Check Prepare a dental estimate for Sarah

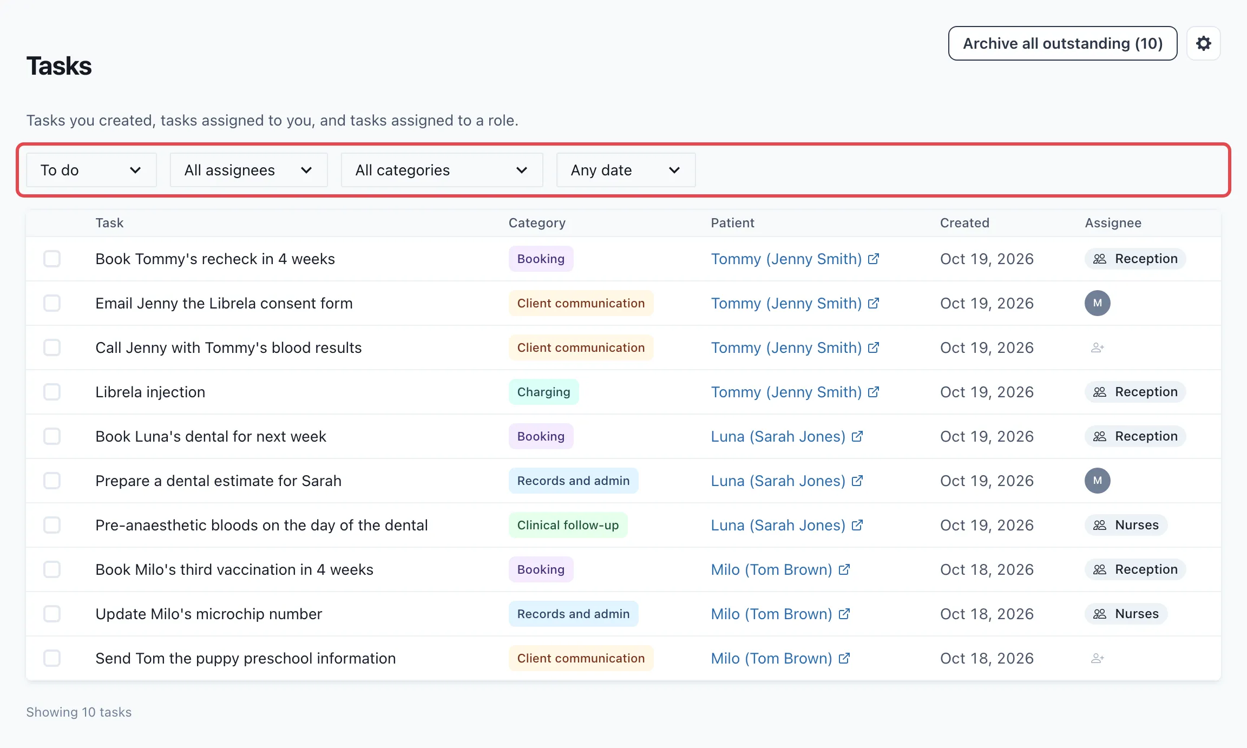click(52, 481)
